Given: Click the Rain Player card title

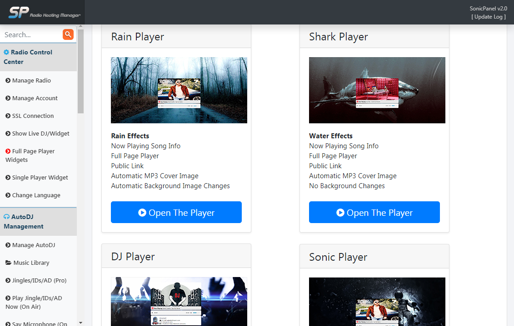Looking at the screenshot, I should tap(138, 37).
